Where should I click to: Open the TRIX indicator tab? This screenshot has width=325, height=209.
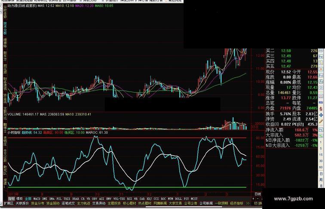(x=67, y=199)
